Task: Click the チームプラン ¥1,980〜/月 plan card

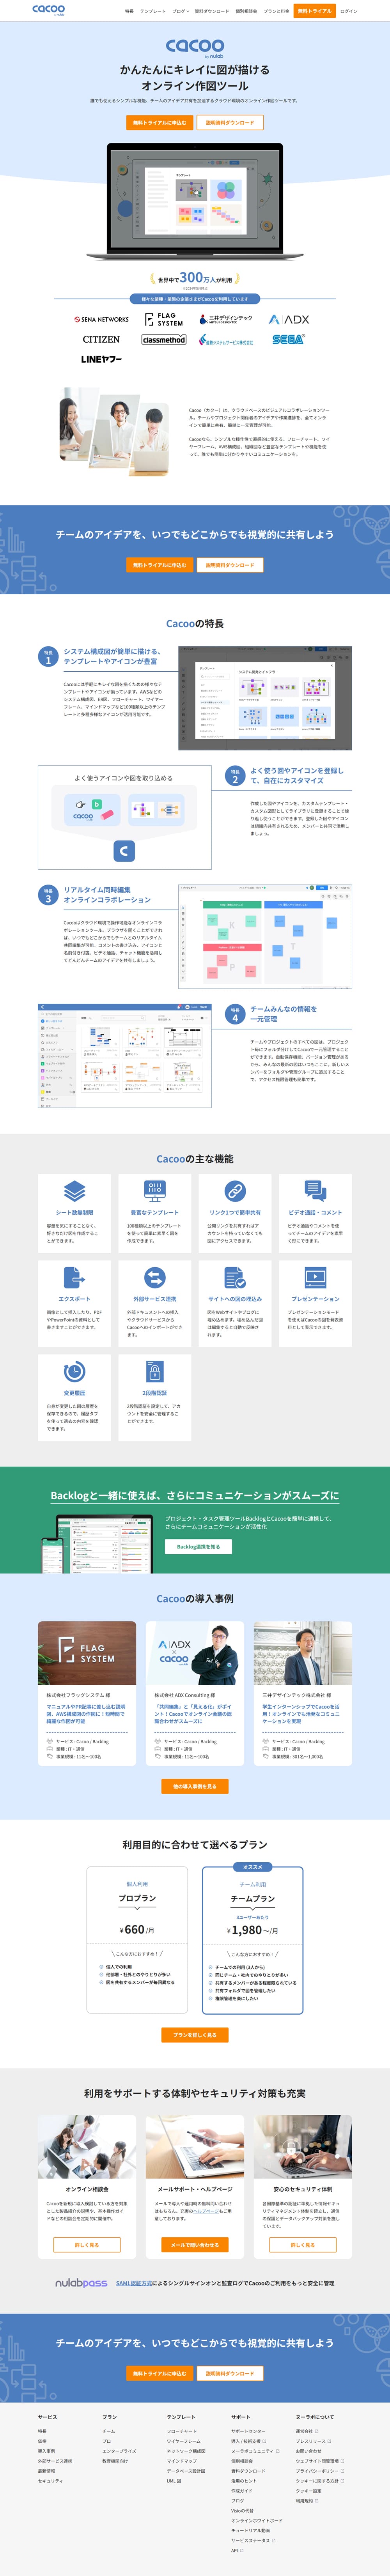Action: tap(253, 1941)
